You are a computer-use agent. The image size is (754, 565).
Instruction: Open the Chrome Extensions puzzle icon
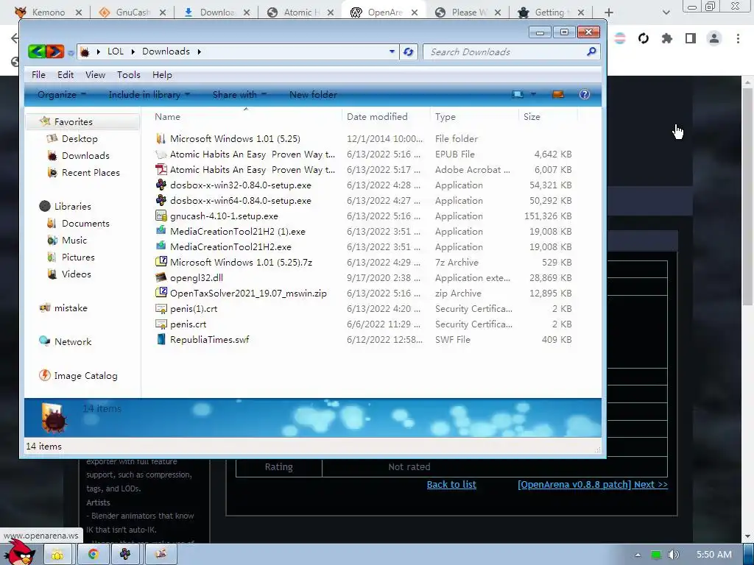(x=666, y=38)
